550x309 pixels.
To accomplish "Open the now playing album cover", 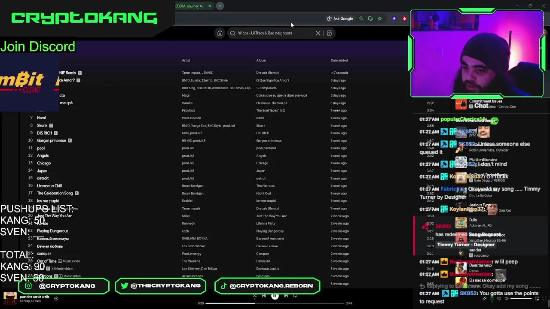I will (x=10, y=299).
